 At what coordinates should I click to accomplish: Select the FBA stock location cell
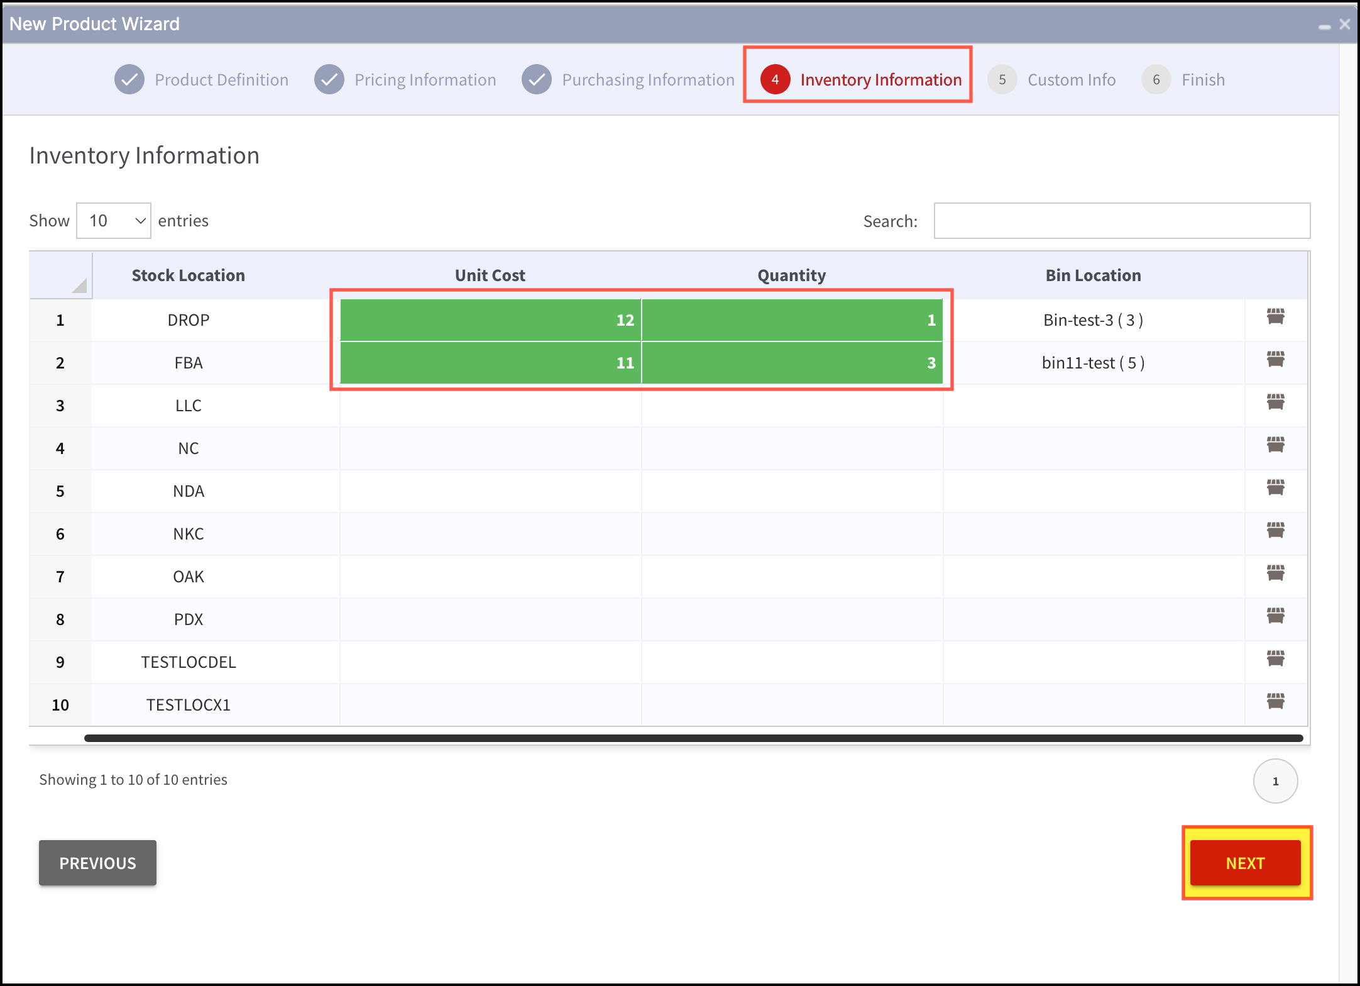[x=216, y=363]
